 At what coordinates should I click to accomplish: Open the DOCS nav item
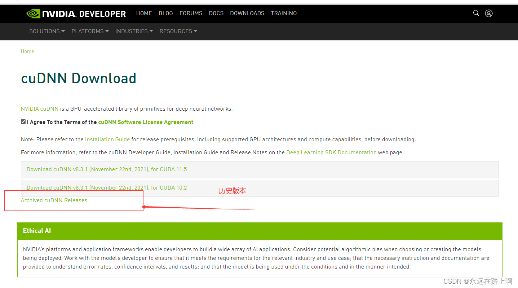pos(216,13)
